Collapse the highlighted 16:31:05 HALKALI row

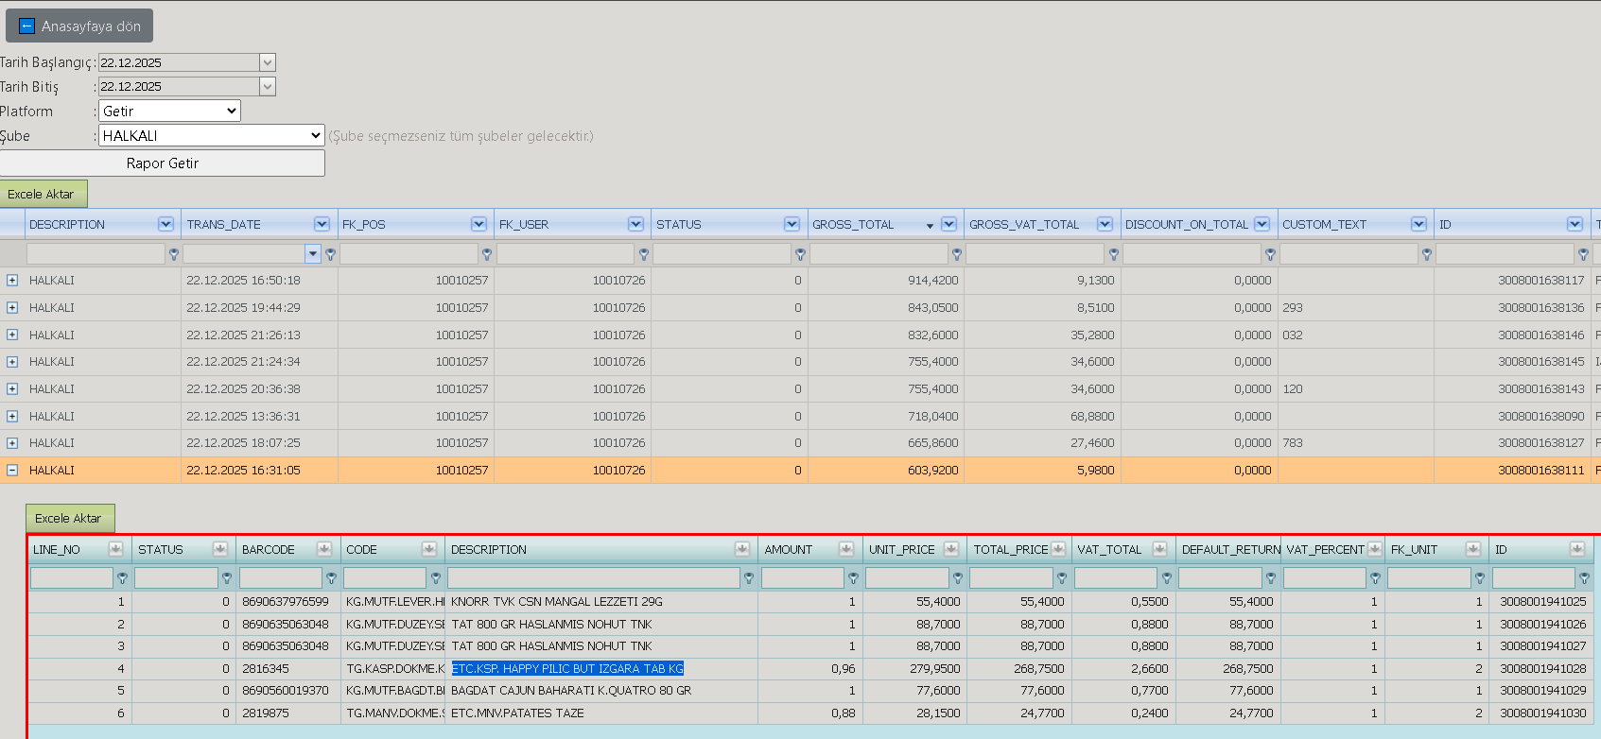tap(12, 470)
